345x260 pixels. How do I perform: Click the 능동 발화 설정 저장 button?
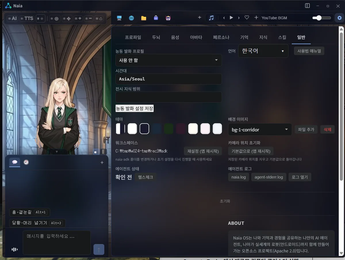pyautogui.click(x=135, y=108)
